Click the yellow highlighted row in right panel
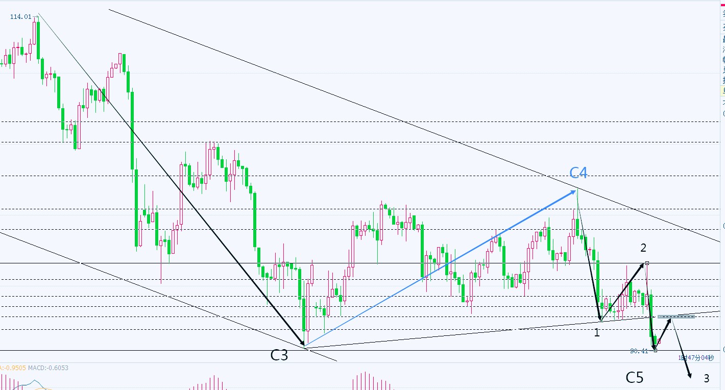 coord(722,91)
